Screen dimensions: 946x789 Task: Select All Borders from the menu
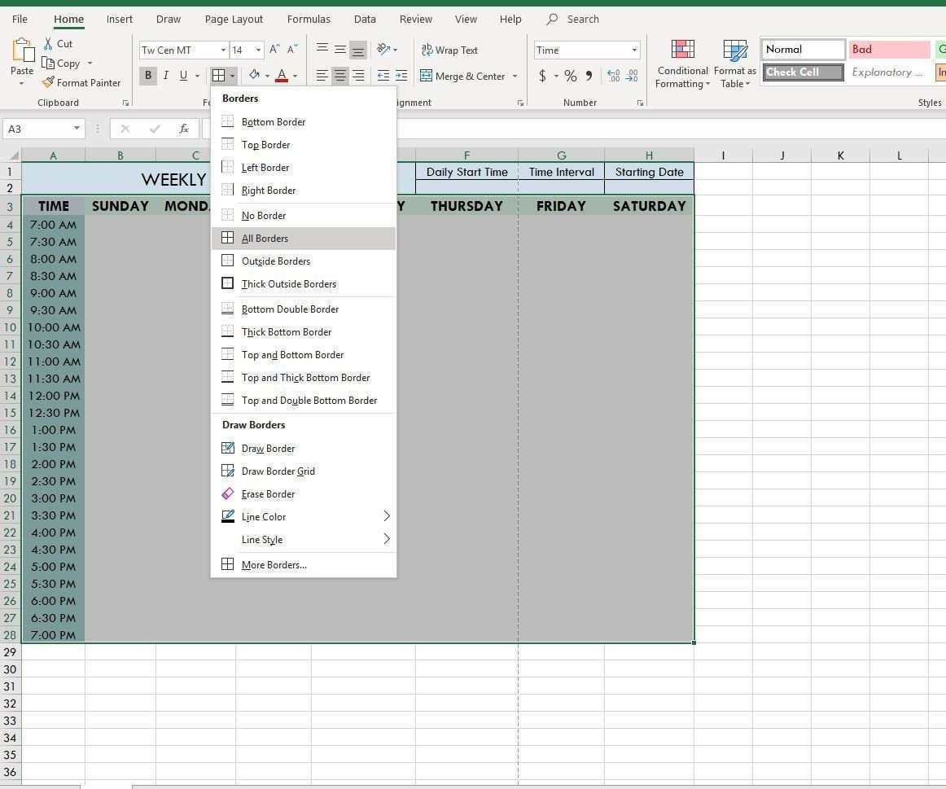[x=265, y=239]
